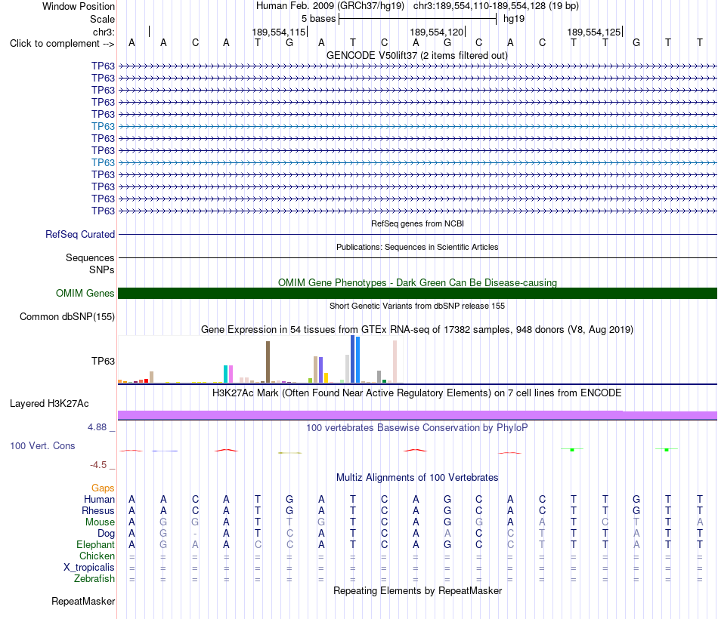Click the RepeatMasker track label
The image size is (718, 619).
(83, 601)
